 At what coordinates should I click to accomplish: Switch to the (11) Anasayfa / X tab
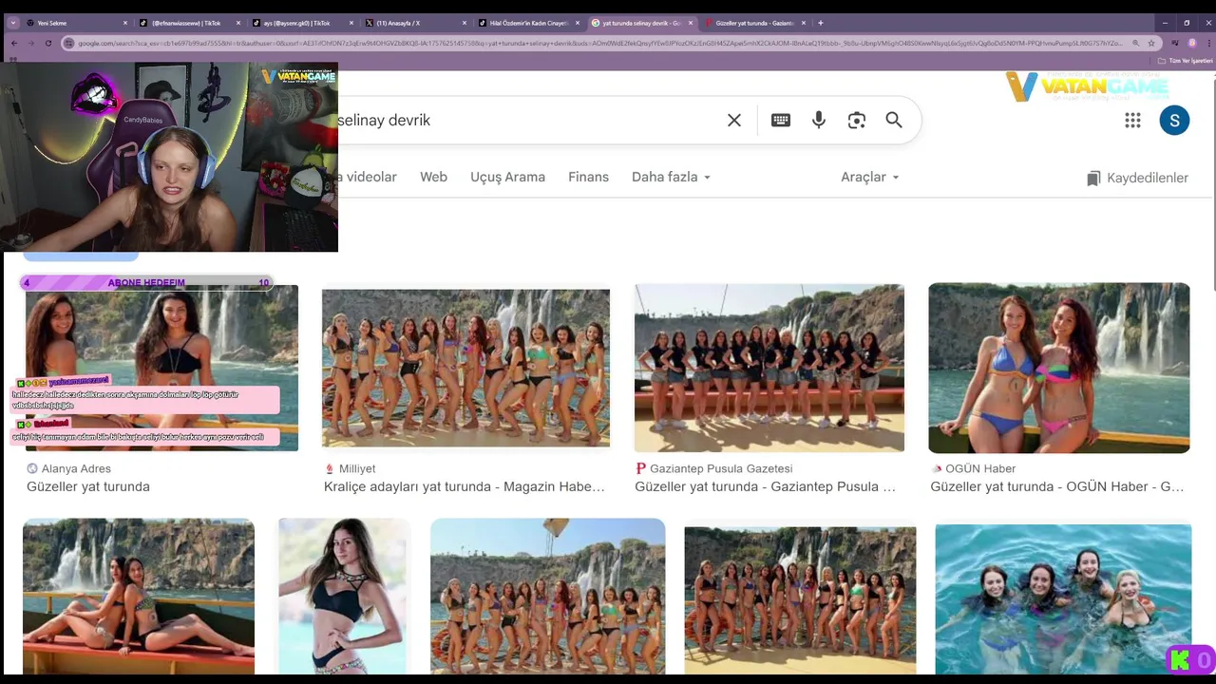pyautogui.click(x=415, y=23)
